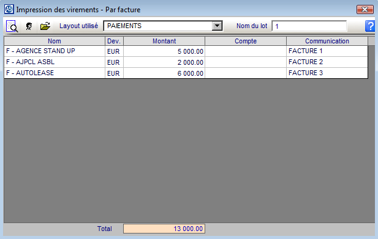Click the empty Compte cell for AJPCL ASBL
Viewport: 378px width, 239px height.
pos(246,62)
